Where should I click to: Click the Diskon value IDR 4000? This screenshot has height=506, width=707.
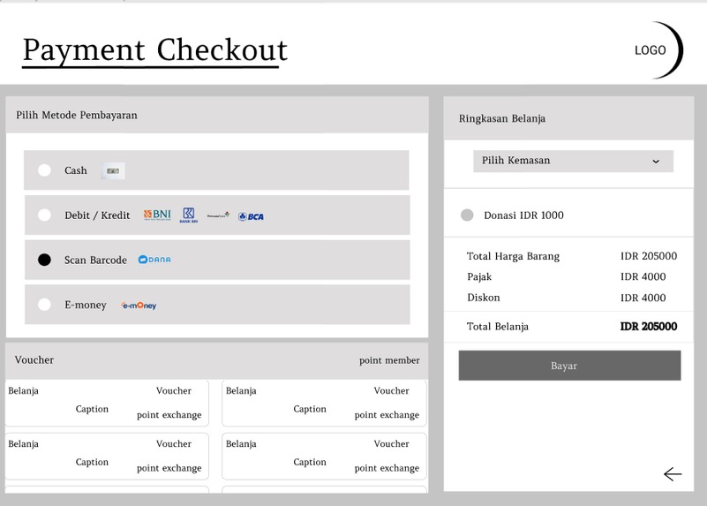coord(643,298)
